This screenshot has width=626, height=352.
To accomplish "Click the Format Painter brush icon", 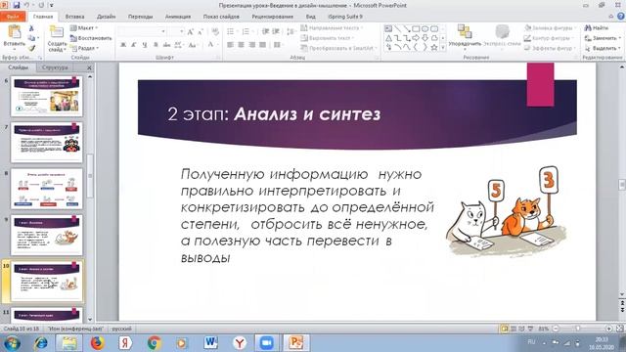I will (x=31, y=48).
